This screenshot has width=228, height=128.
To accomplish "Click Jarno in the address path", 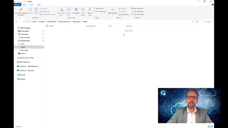I will pyautogui.click(x=35, y=22).
